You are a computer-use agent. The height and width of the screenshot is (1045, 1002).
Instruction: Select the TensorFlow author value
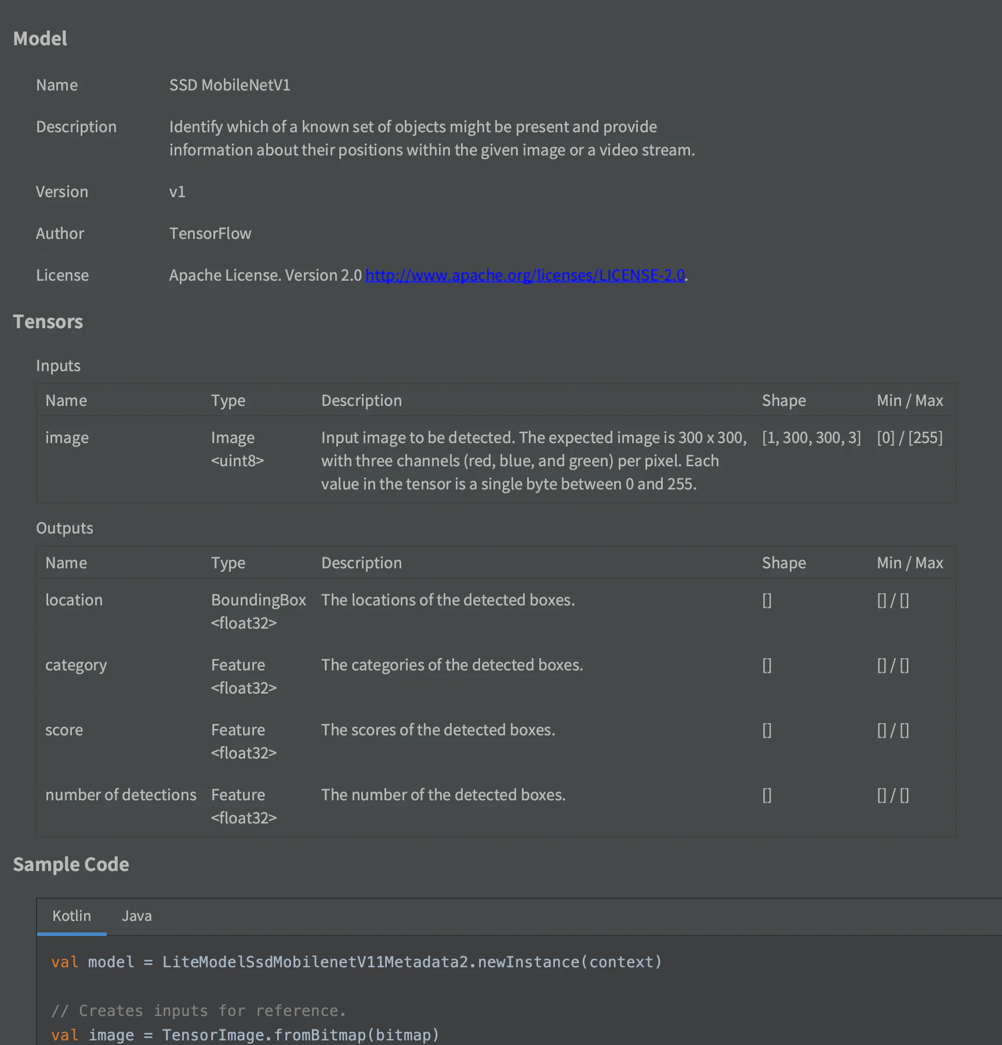click(x=210, y=233)
